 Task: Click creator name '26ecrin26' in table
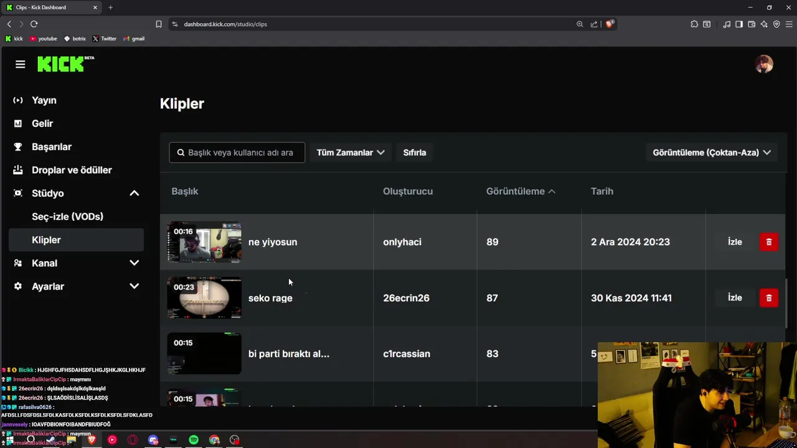point(406,298)
